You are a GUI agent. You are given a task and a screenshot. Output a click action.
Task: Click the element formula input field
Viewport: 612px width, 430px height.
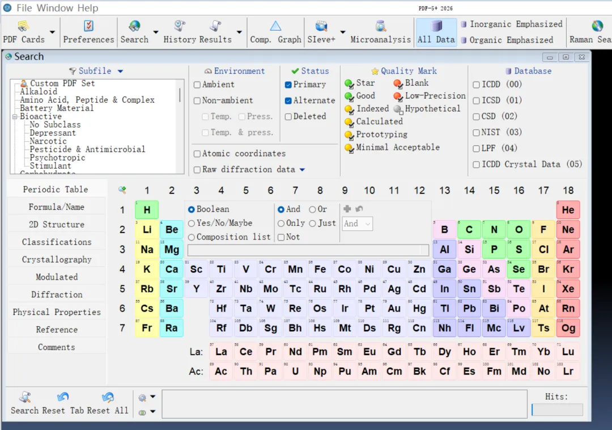(x=308, y=250)
